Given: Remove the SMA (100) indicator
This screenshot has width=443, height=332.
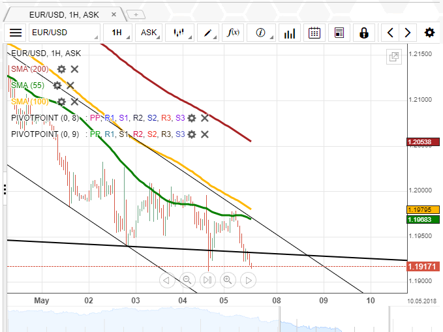Looking at the screenshot, I should point(74,102).
